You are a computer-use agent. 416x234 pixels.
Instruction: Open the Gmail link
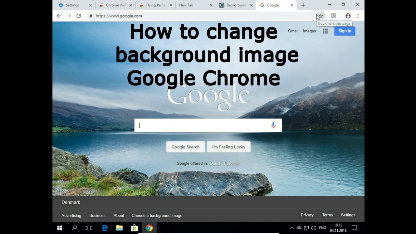click(x=293, y=31)
